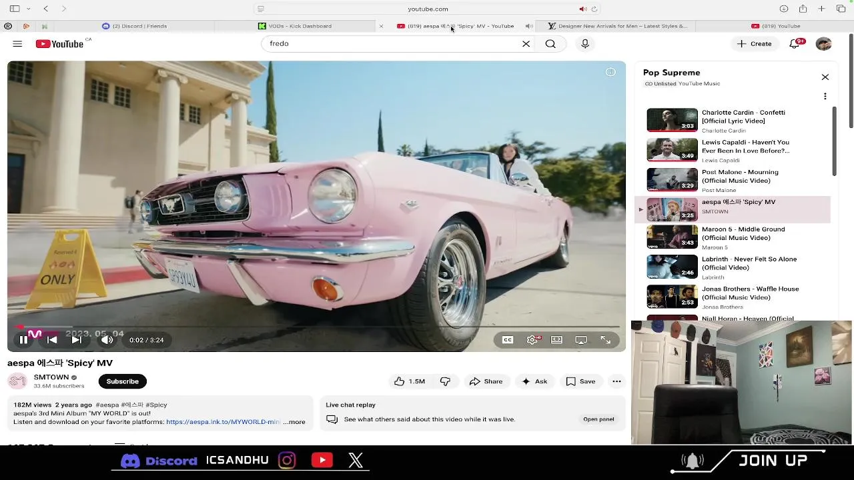
Task: Click the #Spicy hashtag
Action: [156, 405]
